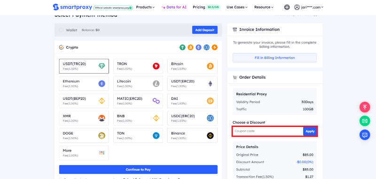Click the blue chat support floating button

(365, 135)
